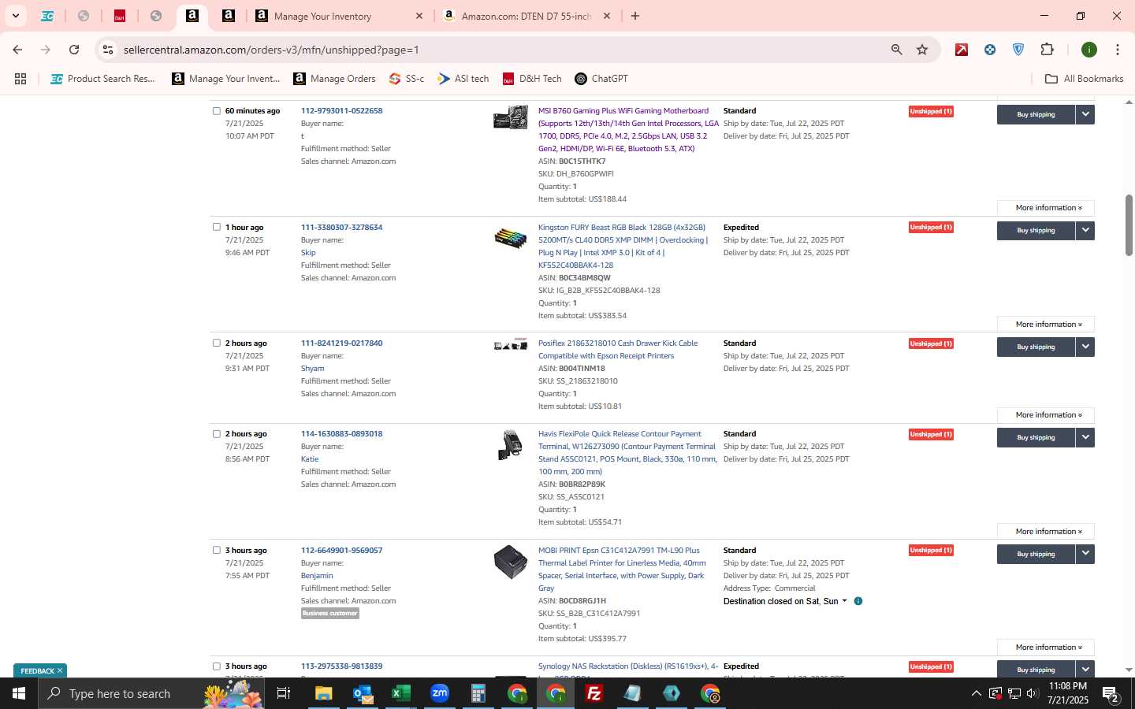The height and width of the screenshot is (709, 1135).
Task: Open ChatGPT bookmark
Action: click(601, 79)
